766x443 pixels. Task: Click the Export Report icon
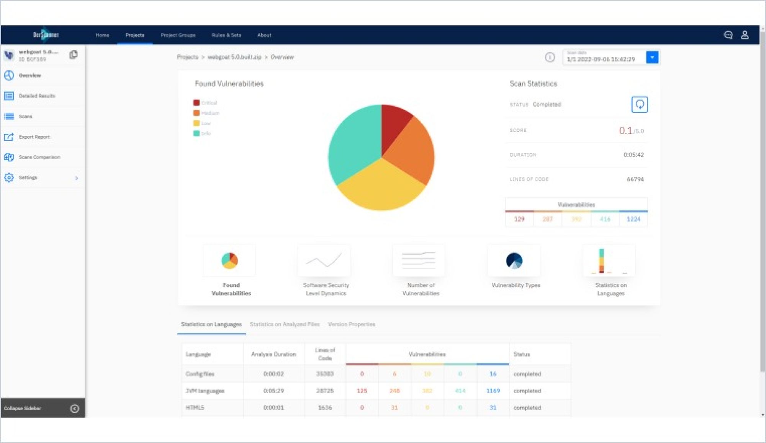click(9, 137)
